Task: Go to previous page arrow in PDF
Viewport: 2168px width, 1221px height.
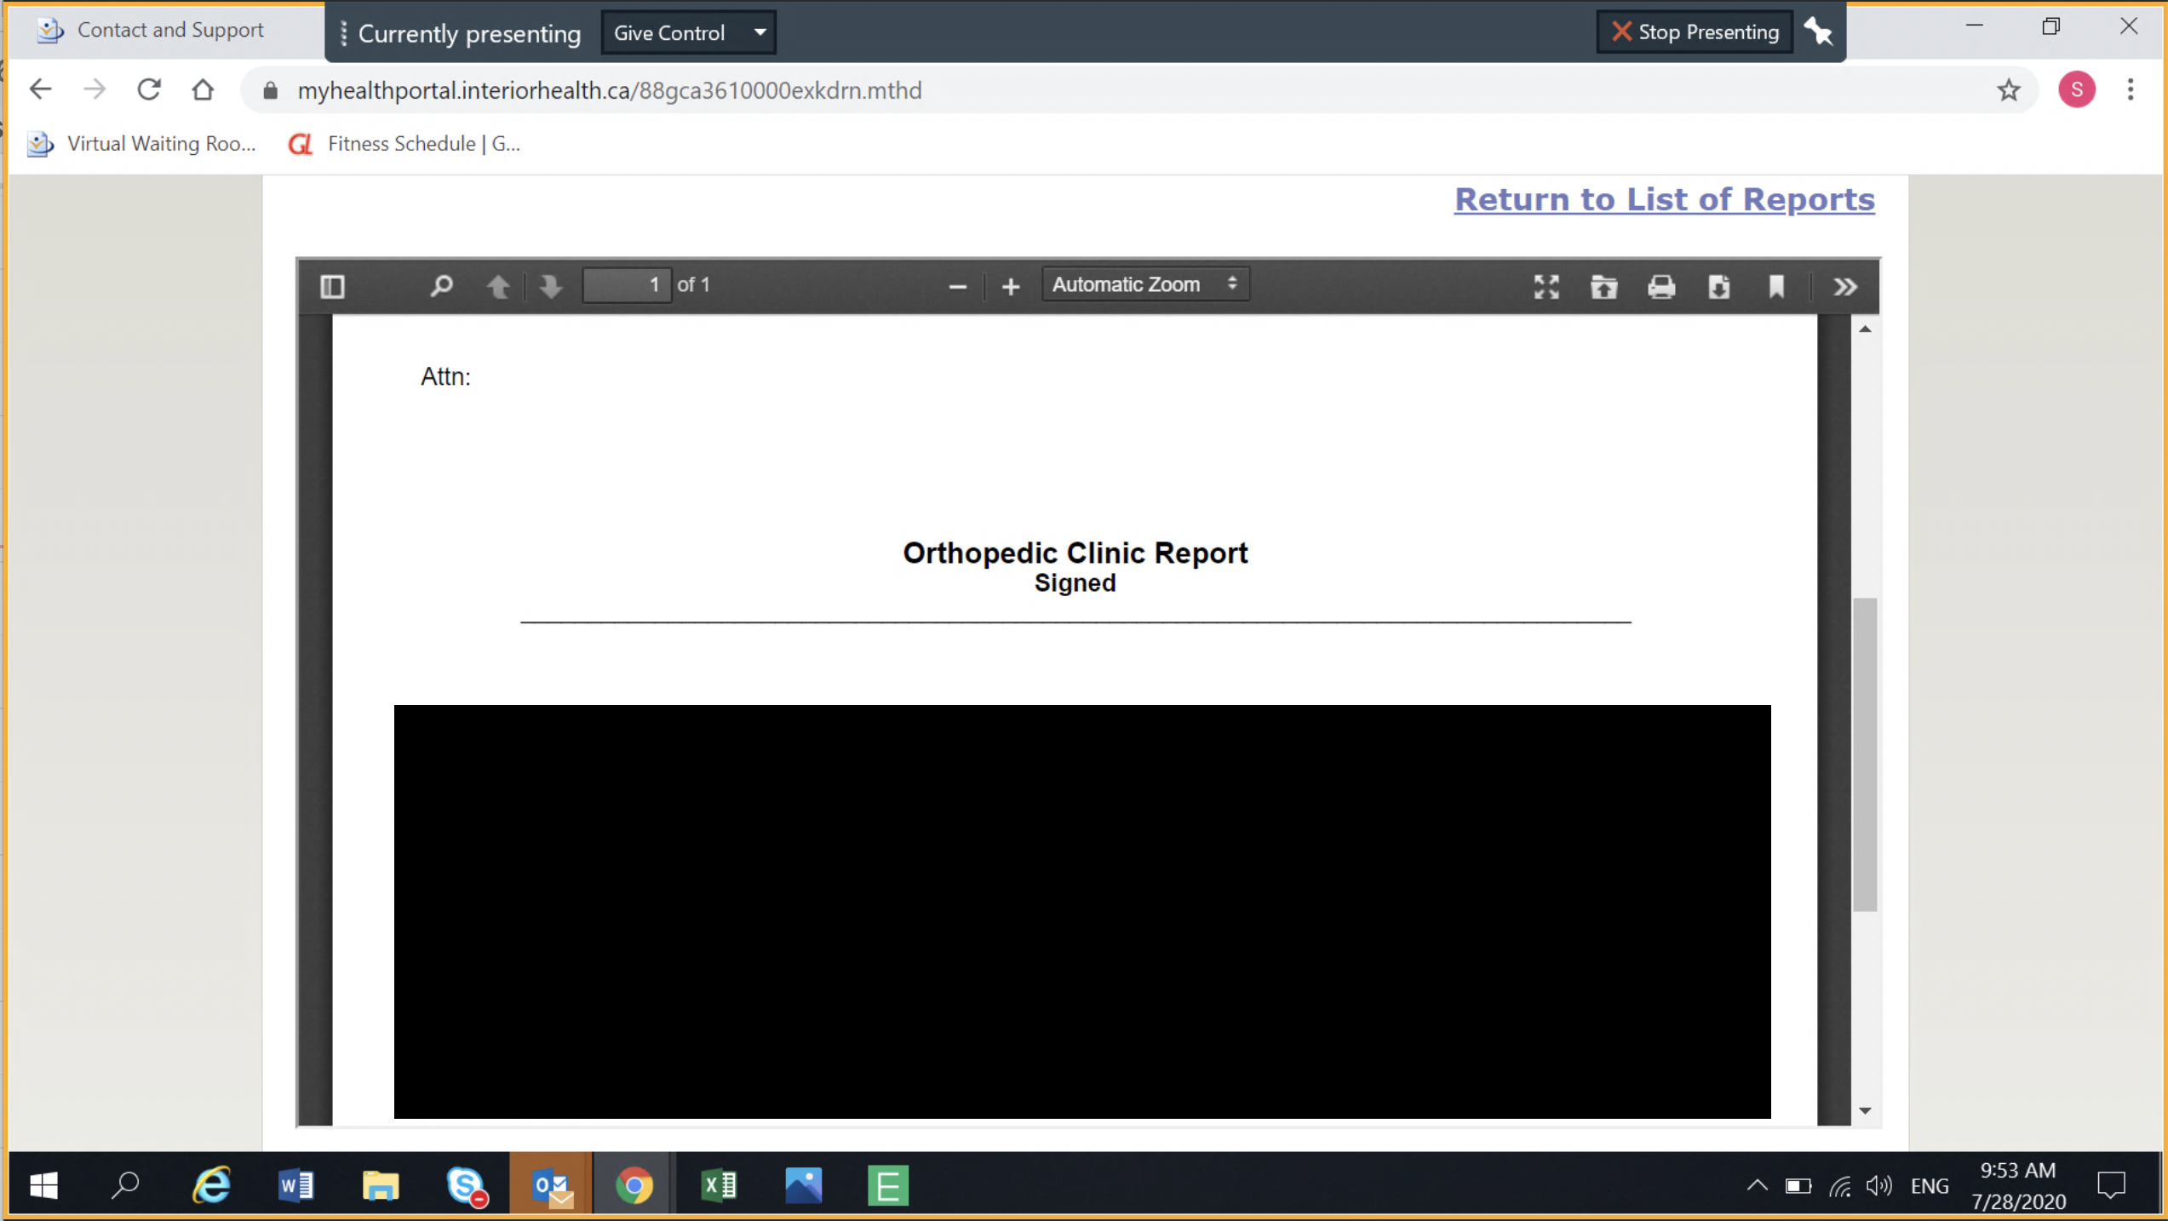Action: coord(498,286)
